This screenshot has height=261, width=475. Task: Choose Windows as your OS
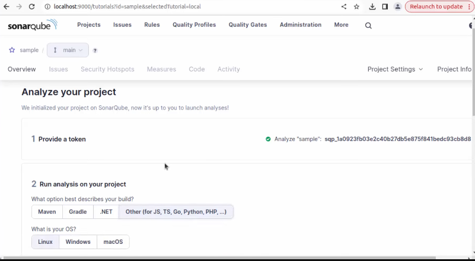78,241
